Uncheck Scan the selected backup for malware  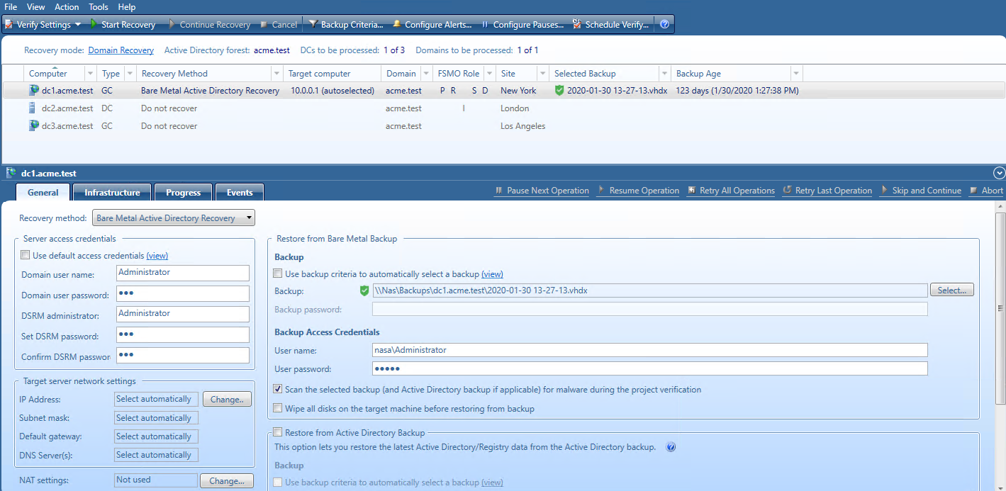(x=278, y=389)
